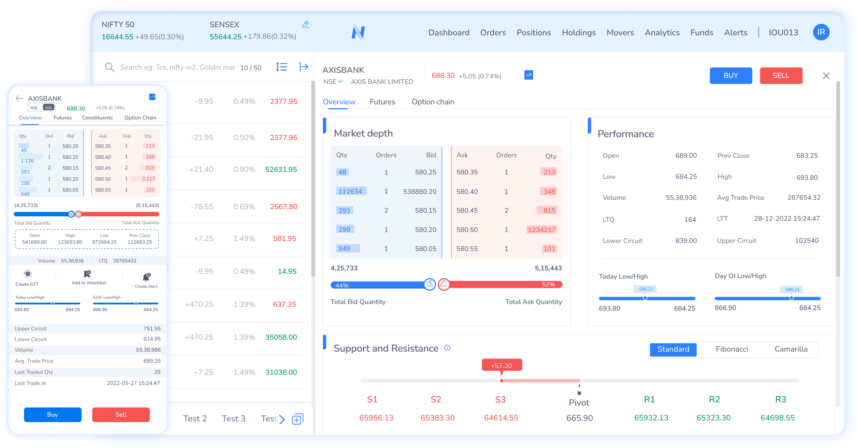Screen dimensions: 858x448
Task: Open the Option chain tab
Action: pyautogui.click(x=433, y=102)
